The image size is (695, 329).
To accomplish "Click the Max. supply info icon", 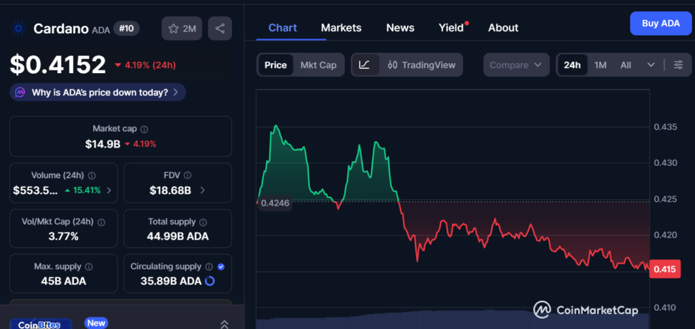I will click(x=89, y=267).
